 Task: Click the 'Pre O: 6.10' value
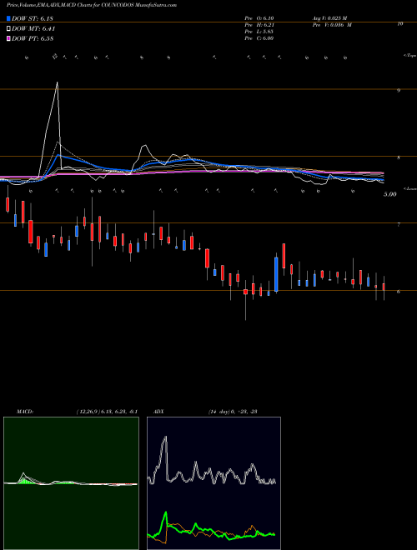(x=259, y=18)
